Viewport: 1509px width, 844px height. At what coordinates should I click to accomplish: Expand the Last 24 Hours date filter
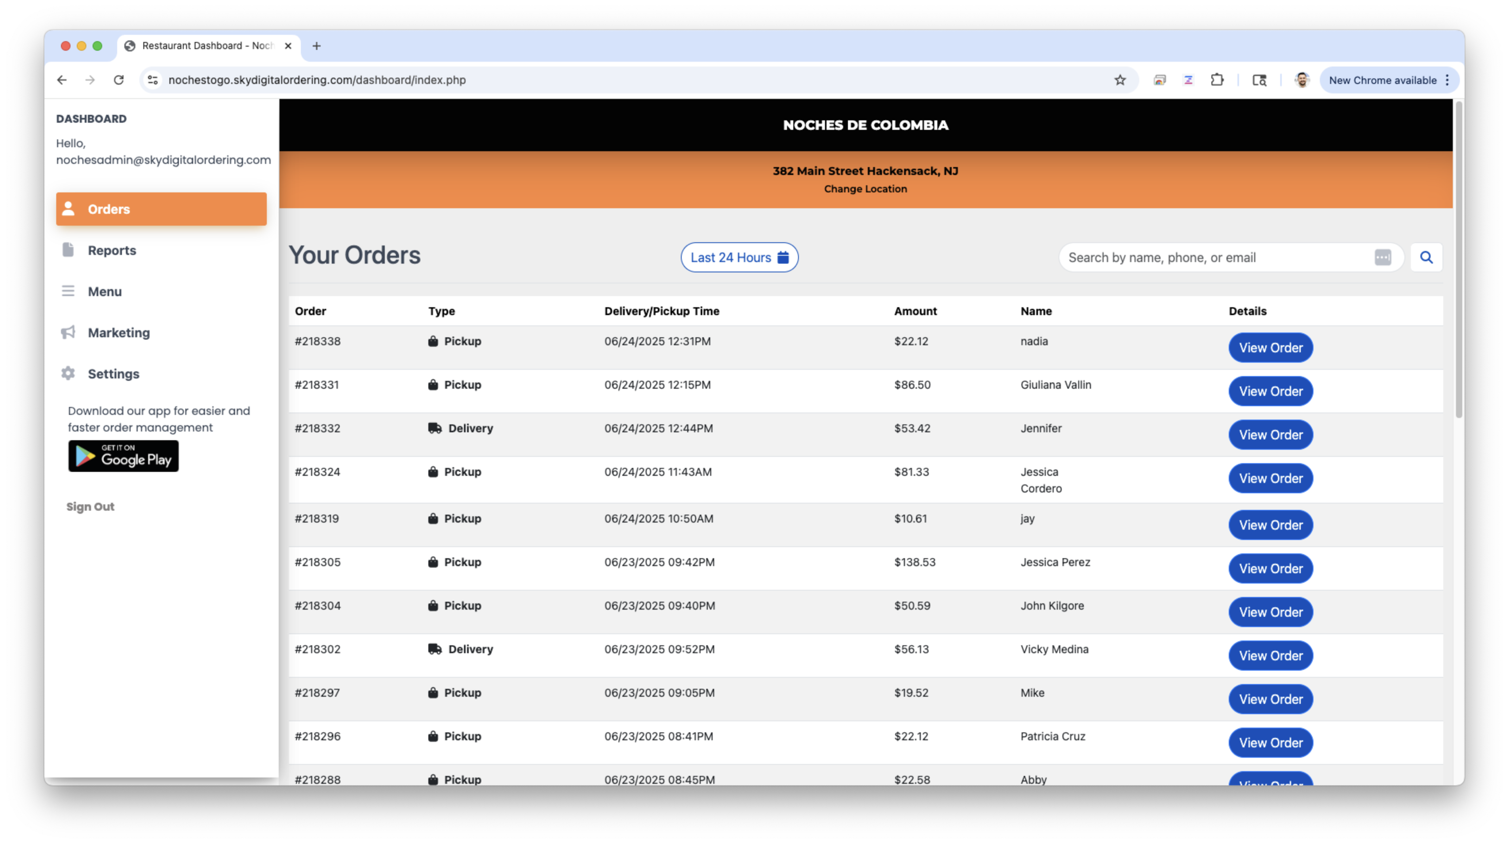tap(739, 257)
